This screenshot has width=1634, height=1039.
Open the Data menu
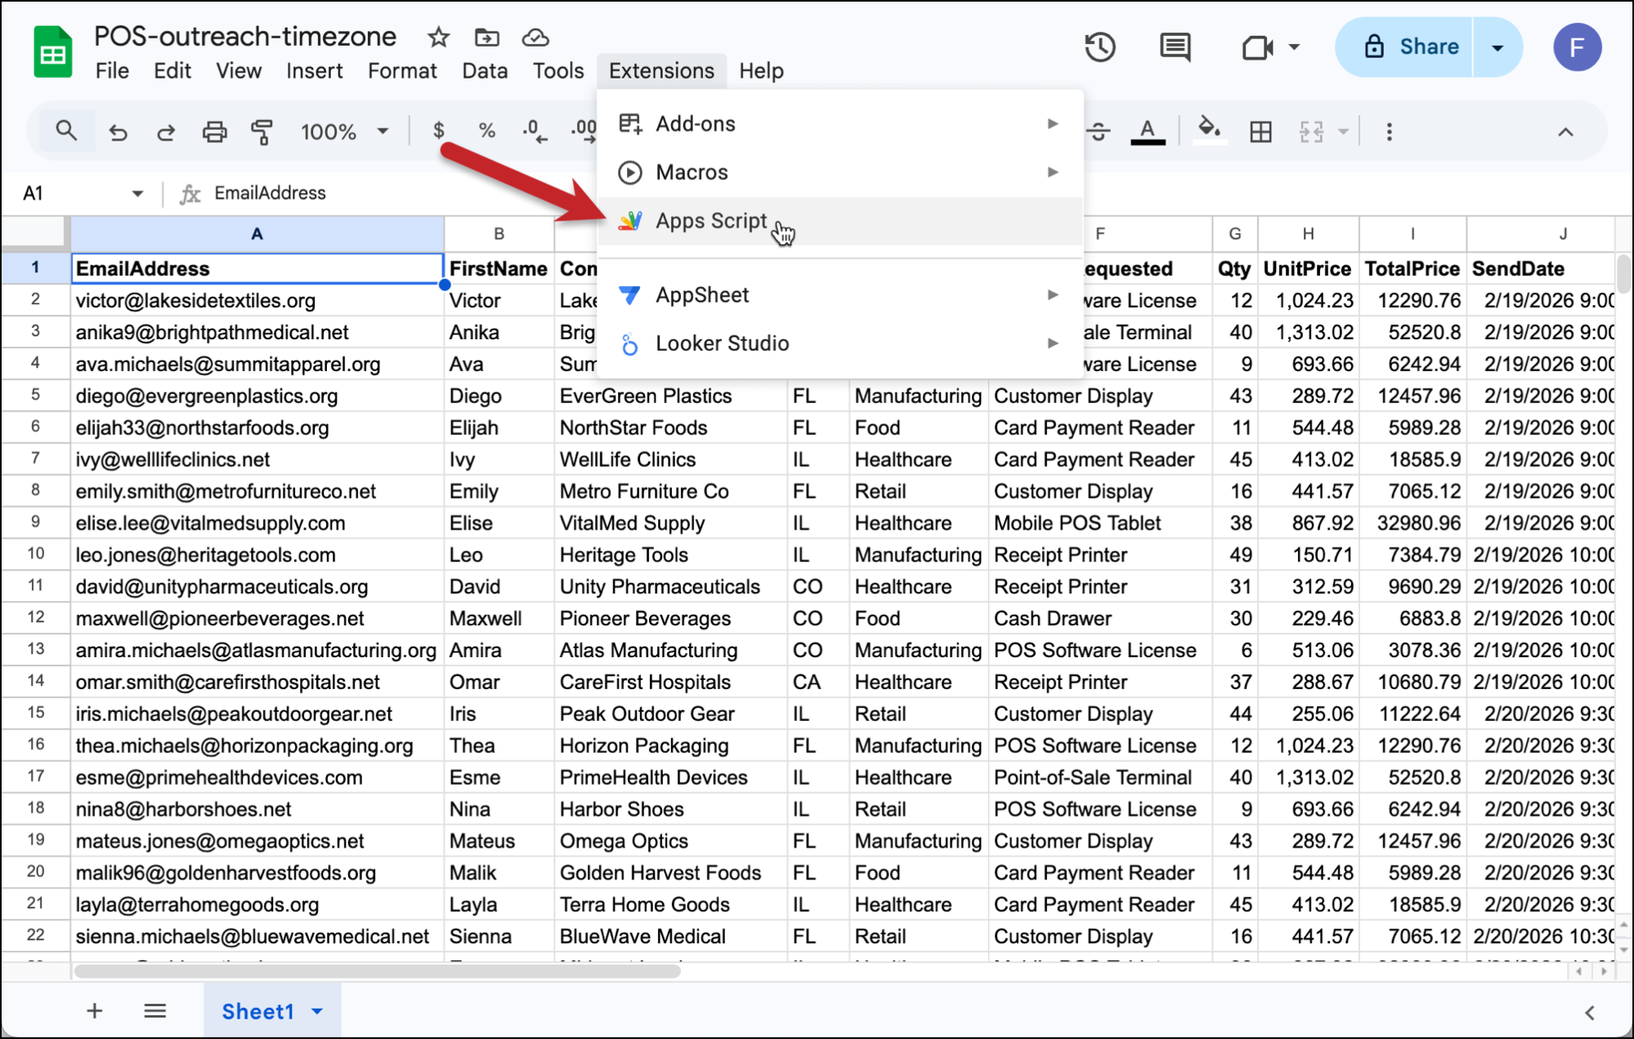click(484, 71)
